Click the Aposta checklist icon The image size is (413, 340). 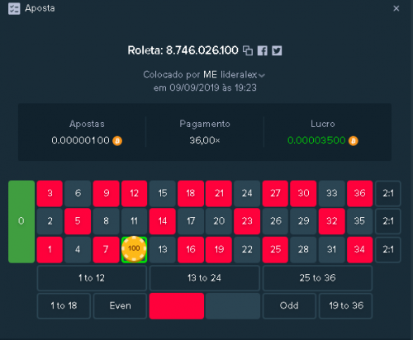(14, 8)
